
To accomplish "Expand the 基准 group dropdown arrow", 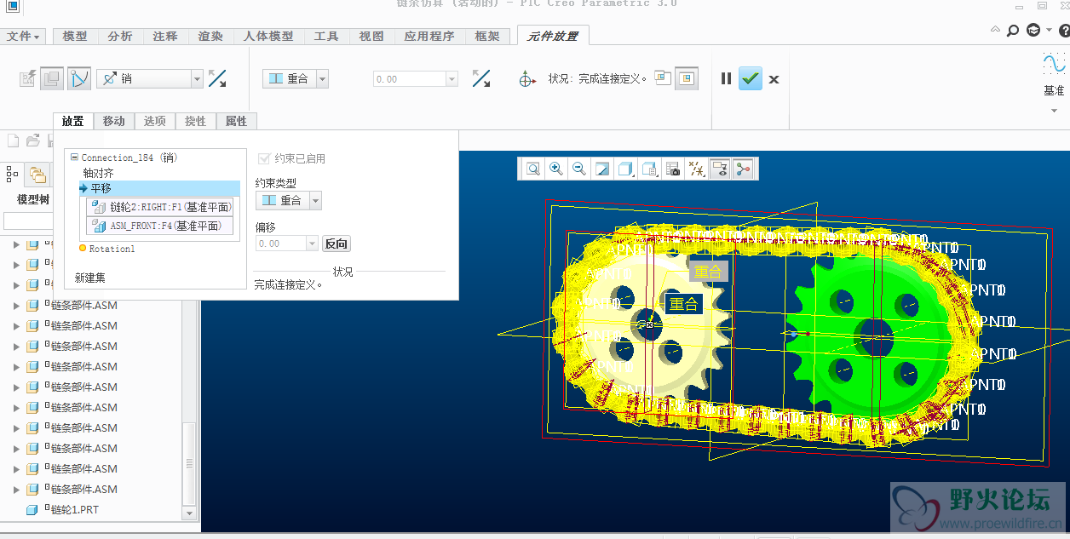I will click(x=1054, y=111).
